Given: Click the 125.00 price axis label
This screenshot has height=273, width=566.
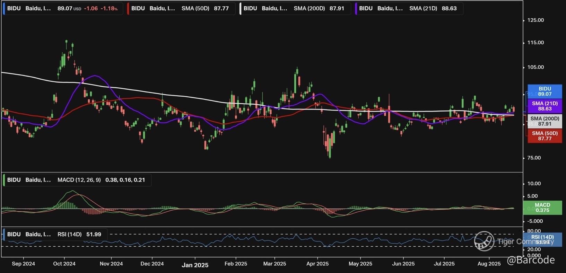Looking at the screenshot, I should 535,20.
